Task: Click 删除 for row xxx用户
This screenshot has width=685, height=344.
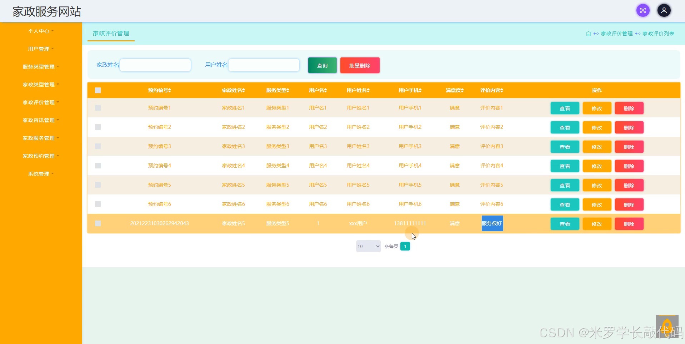Action: tap(629, 224)
